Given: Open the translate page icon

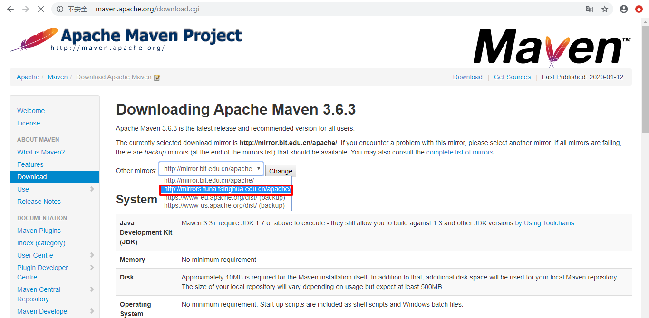Looking at the screenshot, I should tap(590, 9).
